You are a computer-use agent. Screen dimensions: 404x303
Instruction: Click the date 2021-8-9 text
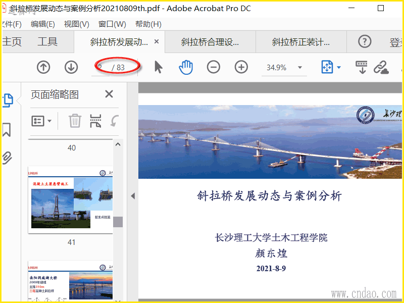point(271,269)
